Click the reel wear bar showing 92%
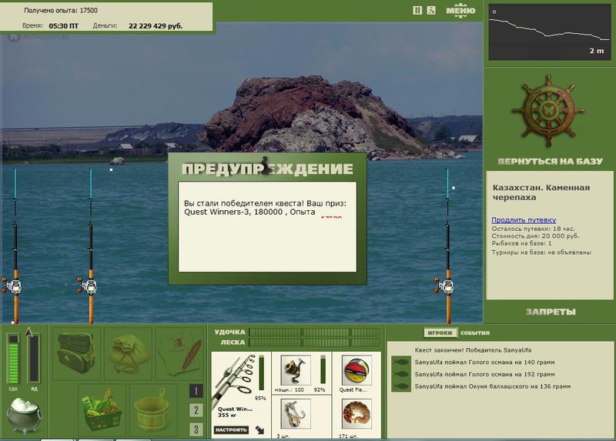This screenshot has height=441, width=616. point(323,369)
